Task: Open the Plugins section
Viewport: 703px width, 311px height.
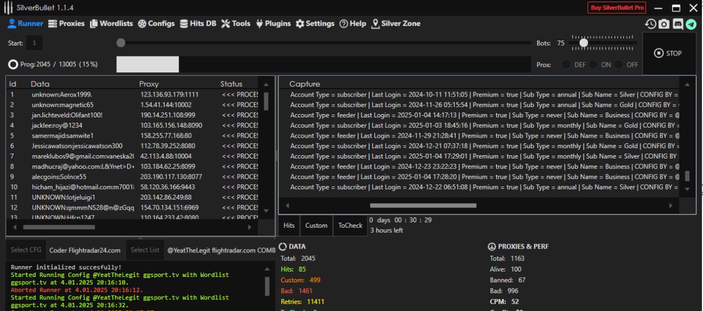Action: pyautogui.click(x=273, y=24)
